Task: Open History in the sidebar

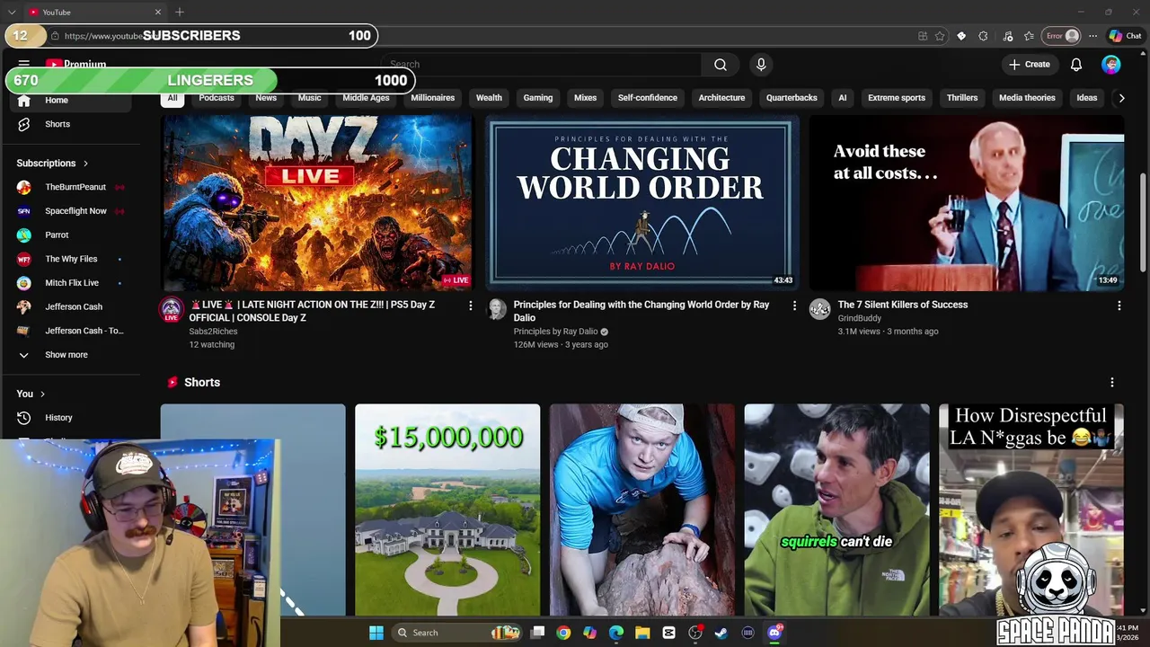Action: coord(58,418)
